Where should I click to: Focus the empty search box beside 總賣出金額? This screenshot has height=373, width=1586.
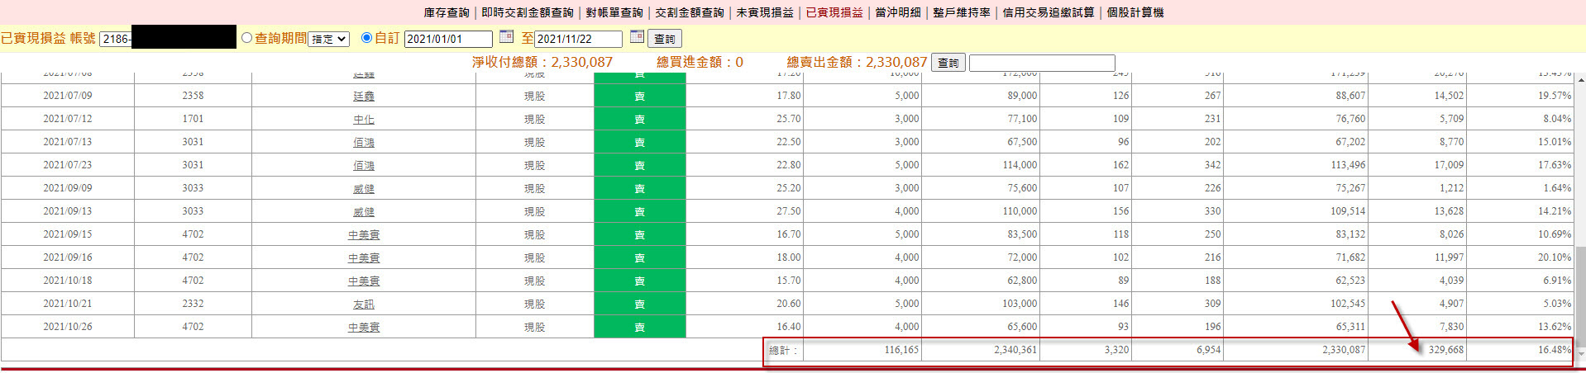(x=1042, y=63)
